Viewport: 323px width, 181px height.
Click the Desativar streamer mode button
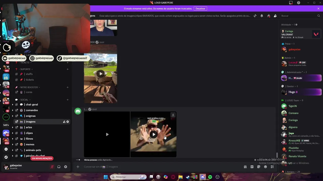point(200,9)
